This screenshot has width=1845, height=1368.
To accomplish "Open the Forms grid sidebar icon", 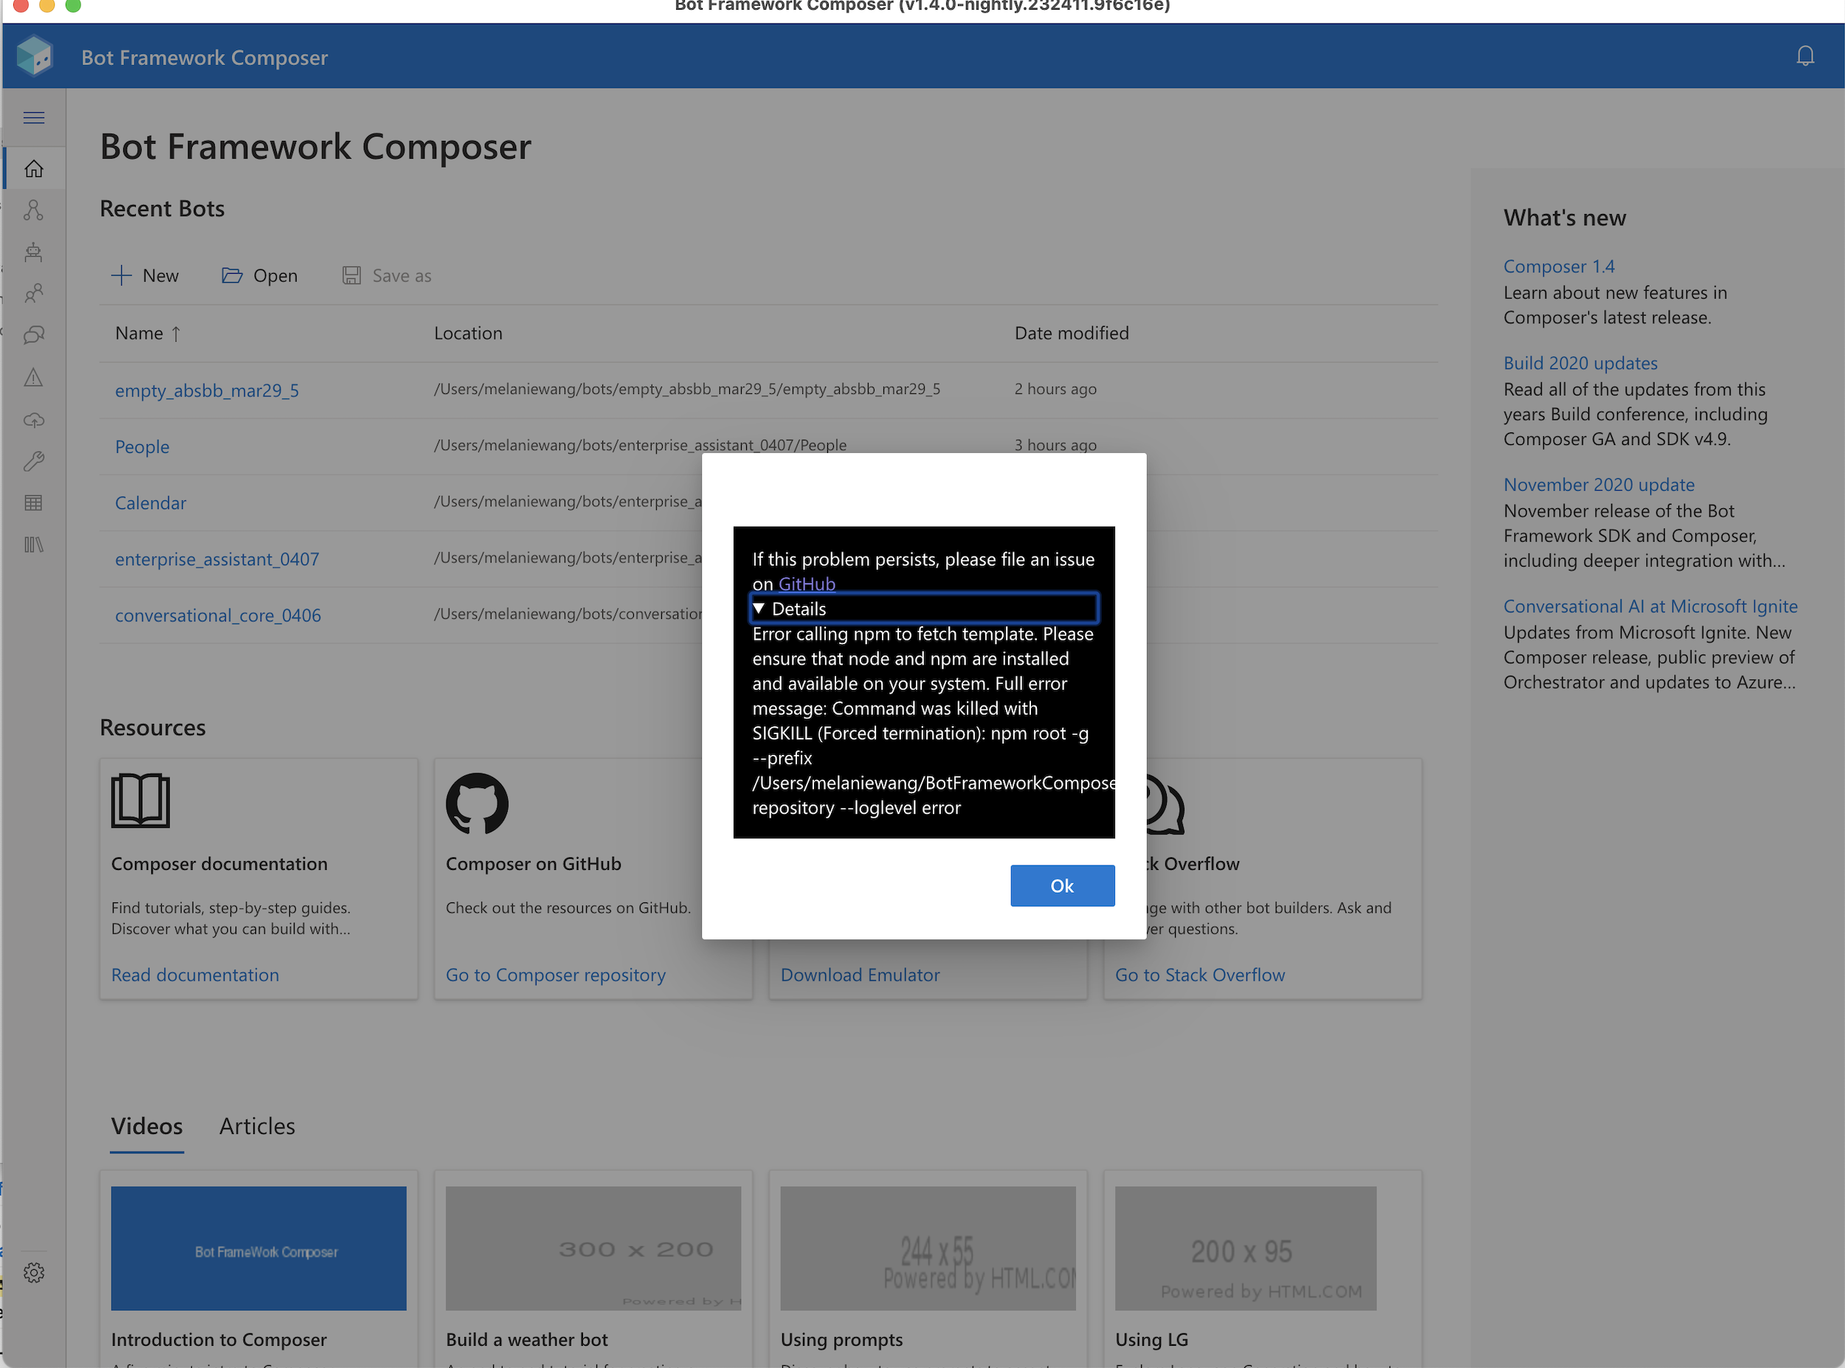I will (x=34, y=502).
